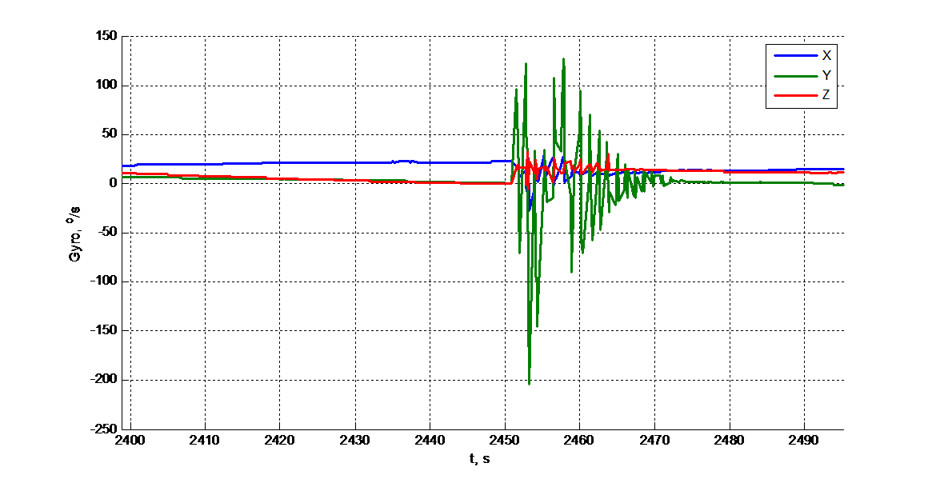The height and width of the screenshot is (483, 932).
Task: Click the y-axis tick label 50
Action: [x=110, y=134]
